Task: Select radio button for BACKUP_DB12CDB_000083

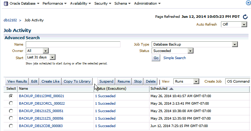Action: point(11,126)
